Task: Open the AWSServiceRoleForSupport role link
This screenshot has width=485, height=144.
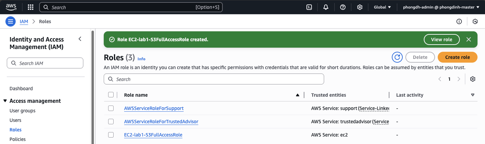Action: 154,108
